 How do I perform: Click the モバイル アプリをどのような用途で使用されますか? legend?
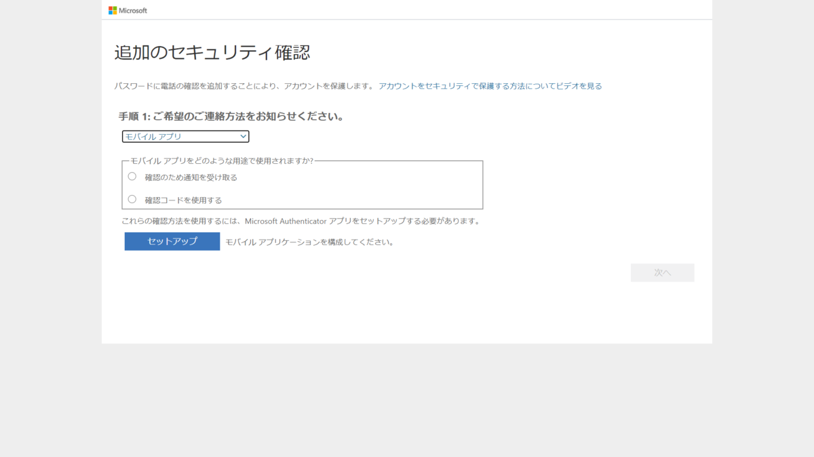pyautogui.click(x=222, y=160)
